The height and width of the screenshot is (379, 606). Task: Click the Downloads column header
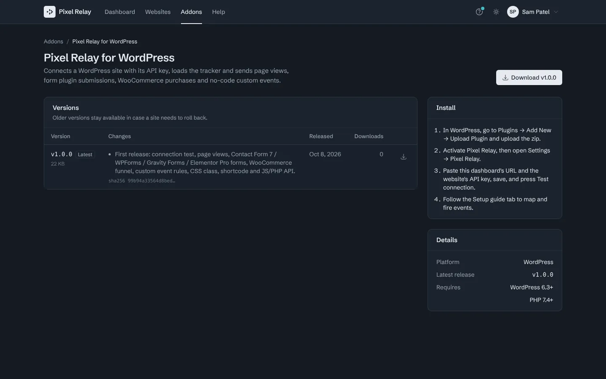(369, 136)
